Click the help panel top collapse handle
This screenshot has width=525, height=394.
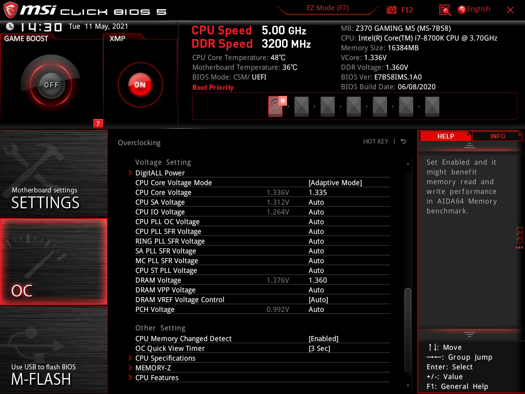click(470, 146)
